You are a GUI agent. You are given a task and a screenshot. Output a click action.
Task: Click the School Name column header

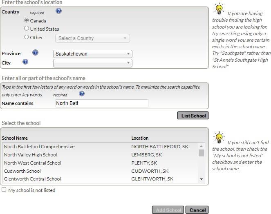[x=15, y=138]
